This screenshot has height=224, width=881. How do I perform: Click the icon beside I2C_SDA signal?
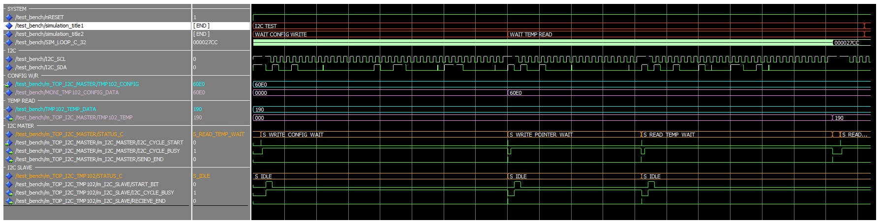click(9, 67)
